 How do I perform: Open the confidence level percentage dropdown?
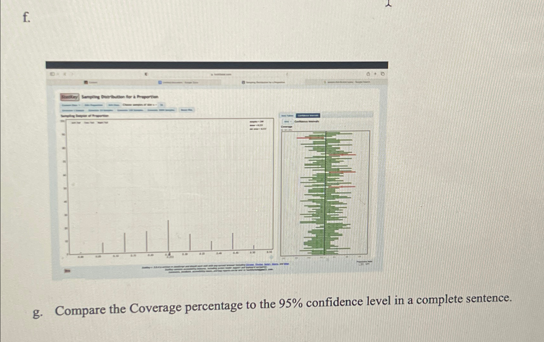click(x=287, y=121)
